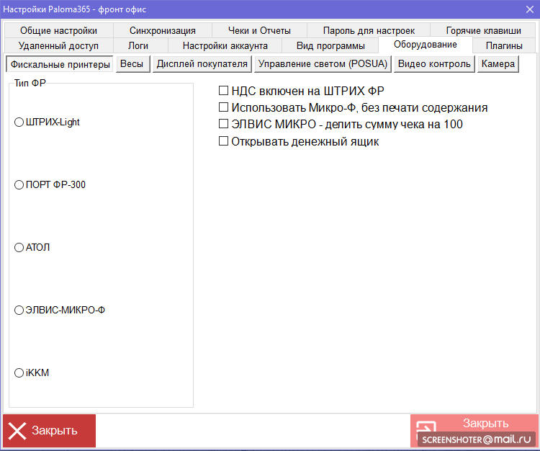
Task: Close the settings window via title bar X
Action: (529, 9)
